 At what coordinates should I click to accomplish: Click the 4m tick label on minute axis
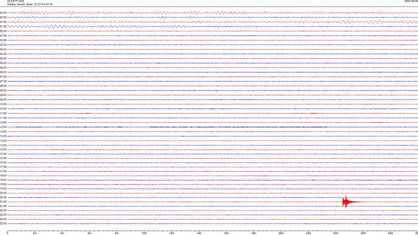[x=62, y=233]
